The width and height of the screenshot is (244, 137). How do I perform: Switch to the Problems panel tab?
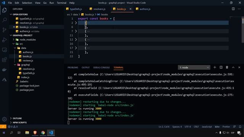(x=73, y=68)
